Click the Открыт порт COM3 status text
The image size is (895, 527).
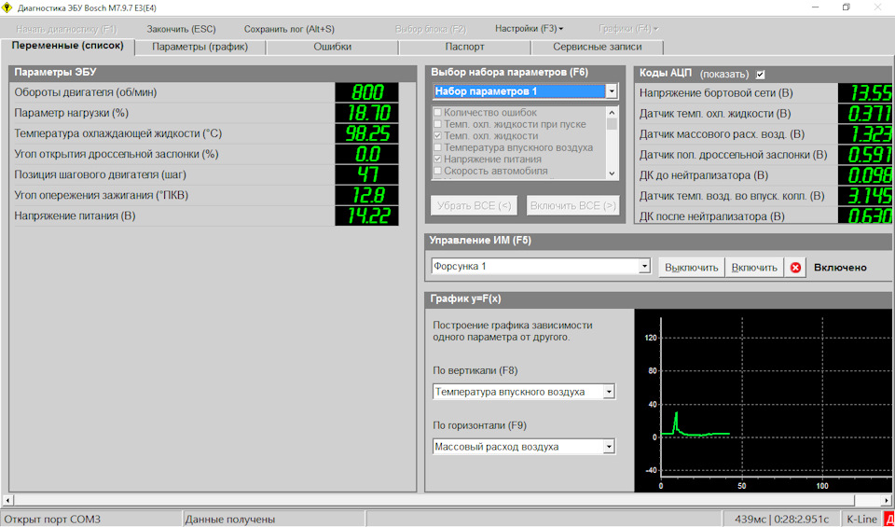(52, 519)
